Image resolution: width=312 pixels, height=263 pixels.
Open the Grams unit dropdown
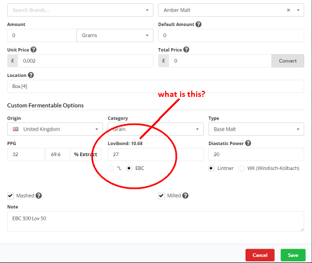115,35
